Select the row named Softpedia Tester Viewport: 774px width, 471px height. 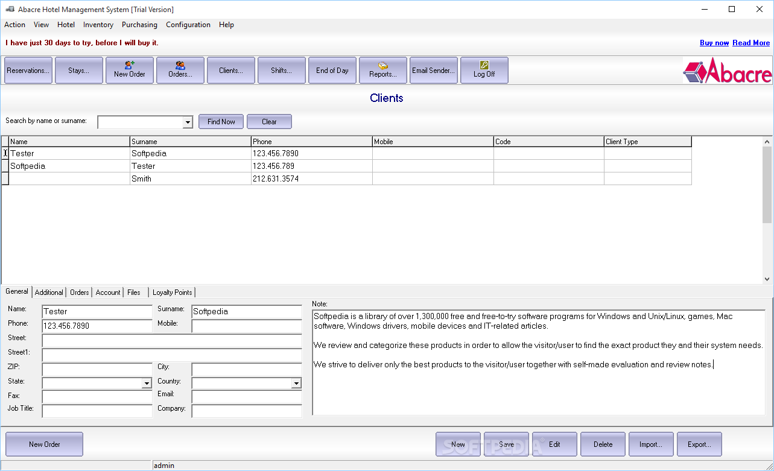point(347,166)
